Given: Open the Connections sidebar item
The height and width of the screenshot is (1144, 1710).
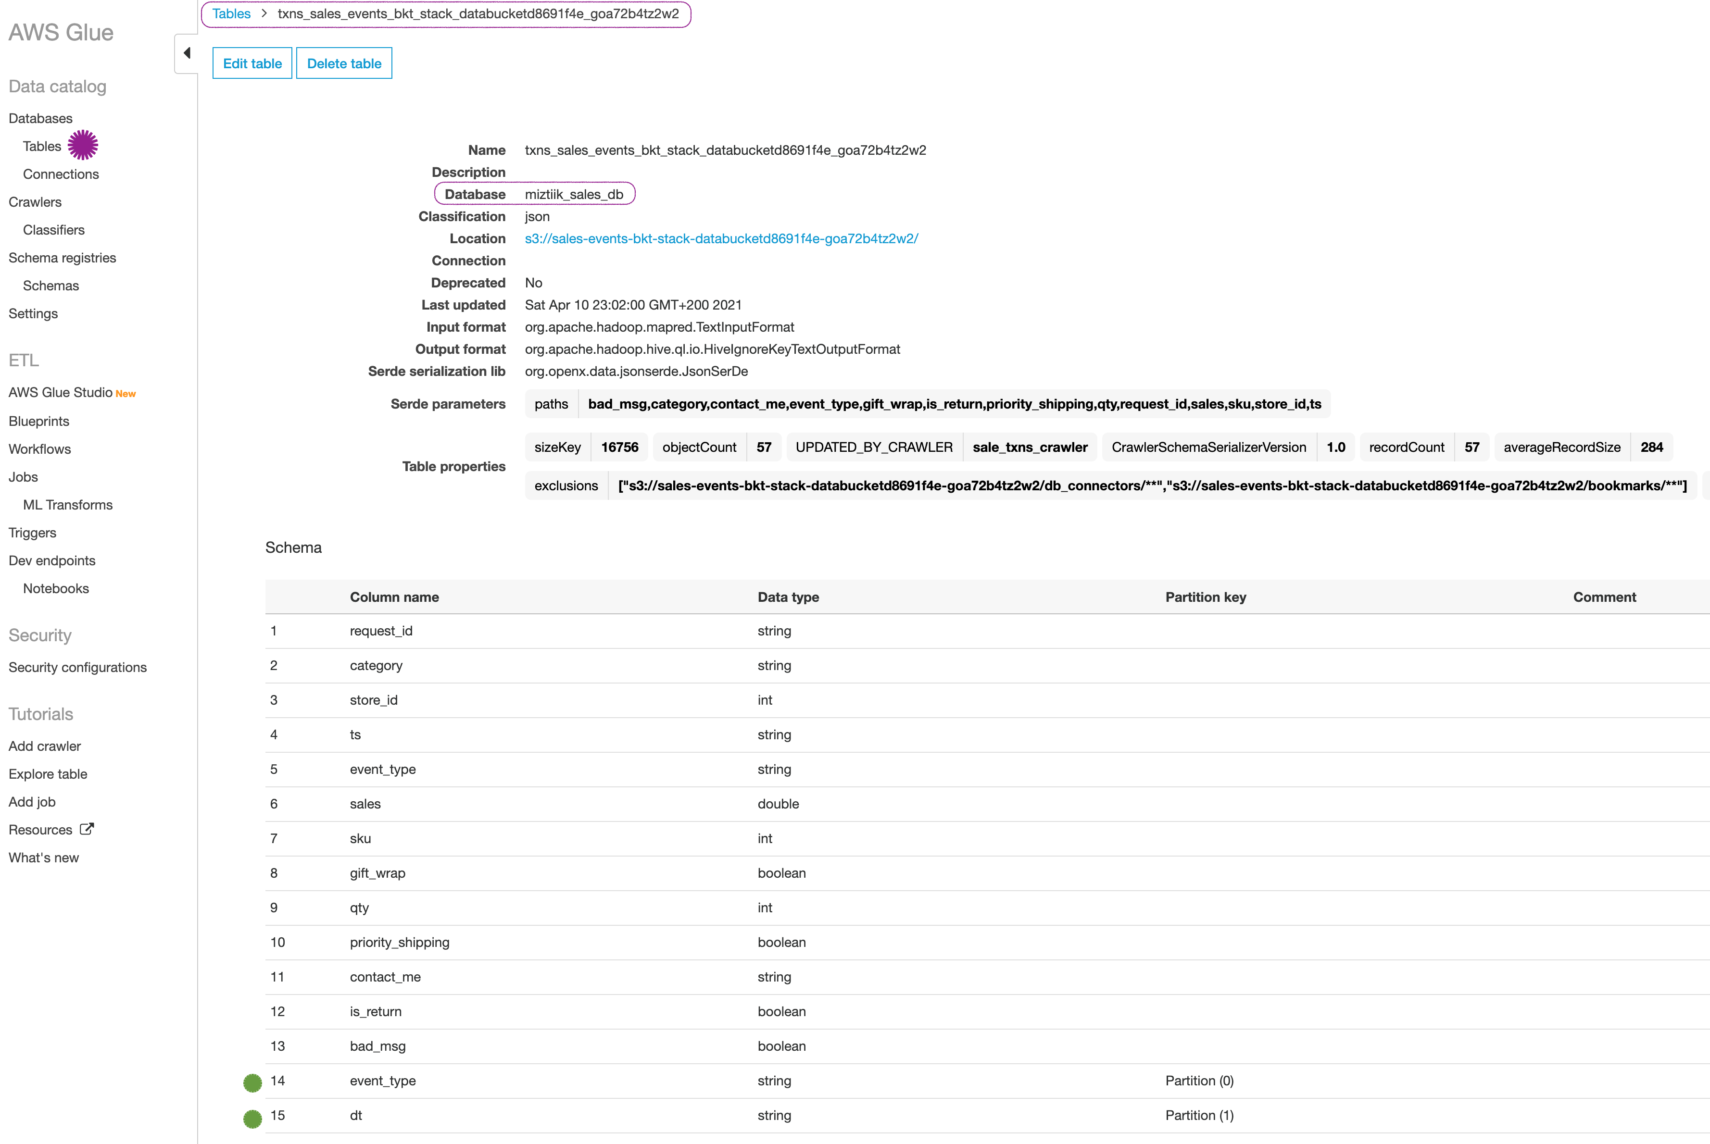Looking at the screenshot, I should [61, 174].
